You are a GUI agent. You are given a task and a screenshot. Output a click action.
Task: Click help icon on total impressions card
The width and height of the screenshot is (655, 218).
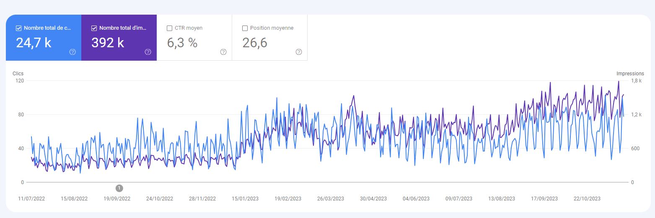pyautogui.click(x=148, y=52)
